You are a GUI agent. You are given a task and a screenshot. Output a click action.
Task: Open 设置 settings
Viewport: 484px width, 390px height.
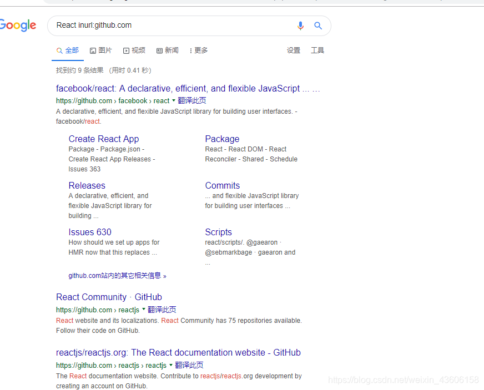pos(293,50)
